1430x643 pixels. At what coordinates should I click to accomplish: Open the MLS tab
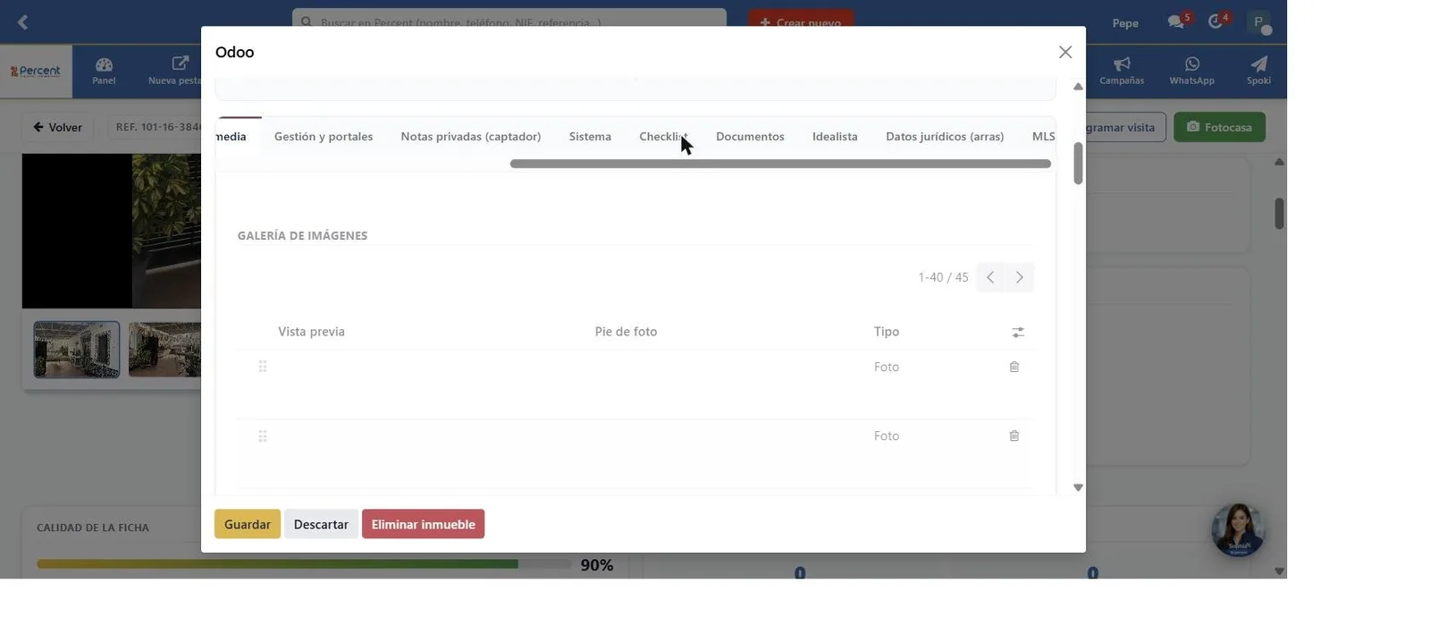[1043, 136]
